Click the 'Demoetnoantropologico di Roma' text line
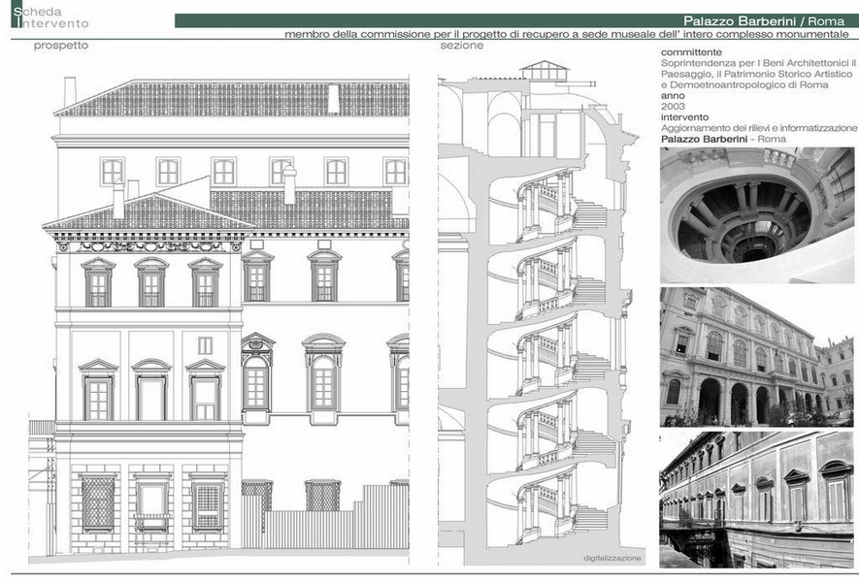This screenshot has width=859, height=582. coord(744,84)
